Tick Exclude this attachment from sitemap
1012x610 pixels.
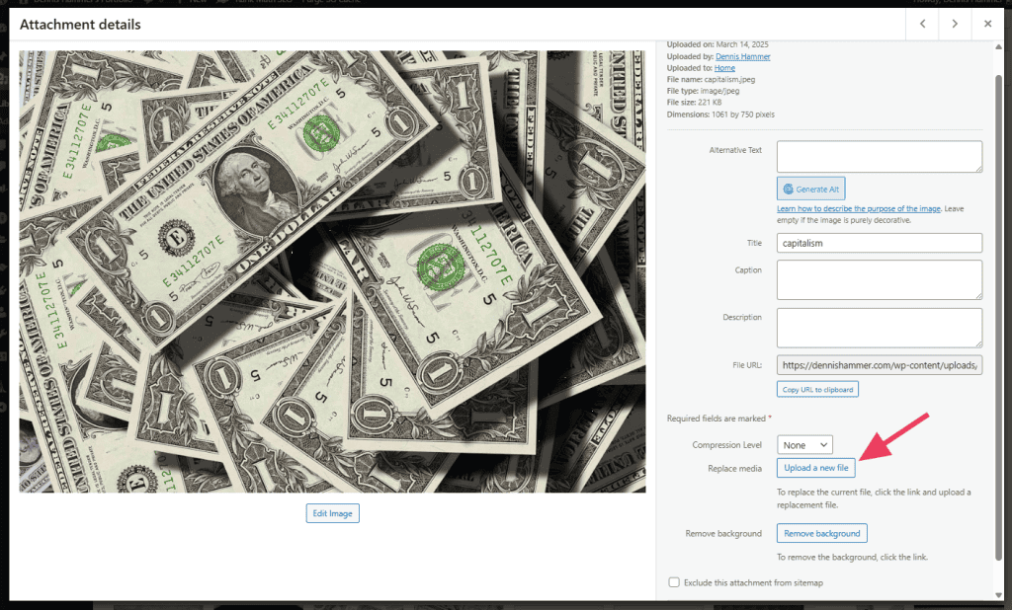(x=674, y=582)
